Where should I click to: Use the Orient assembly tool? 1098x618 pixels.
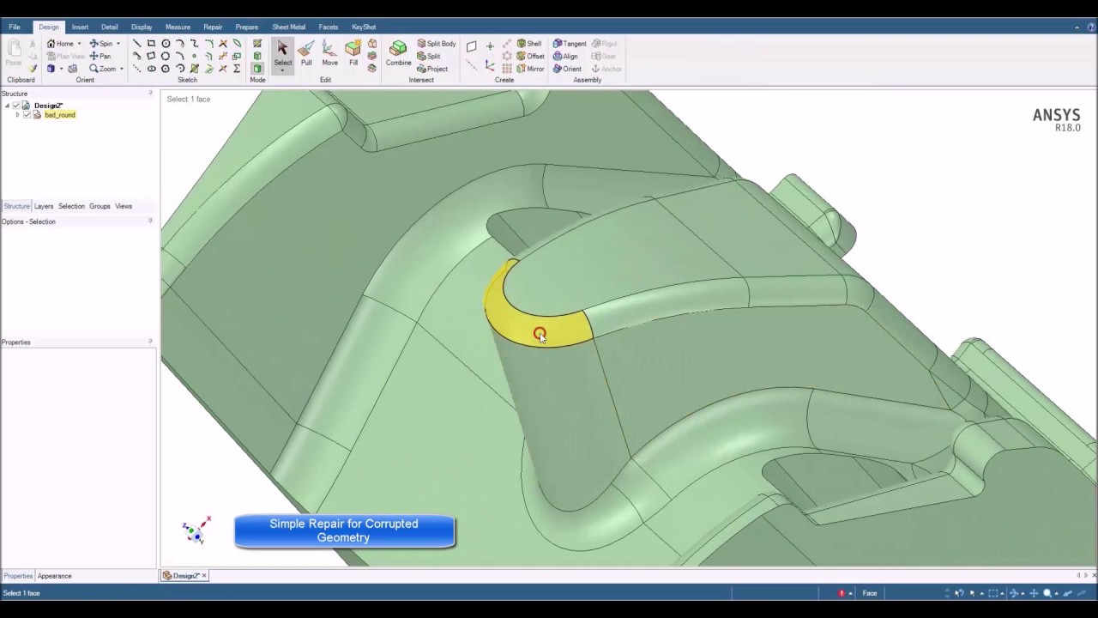(567, 69)
